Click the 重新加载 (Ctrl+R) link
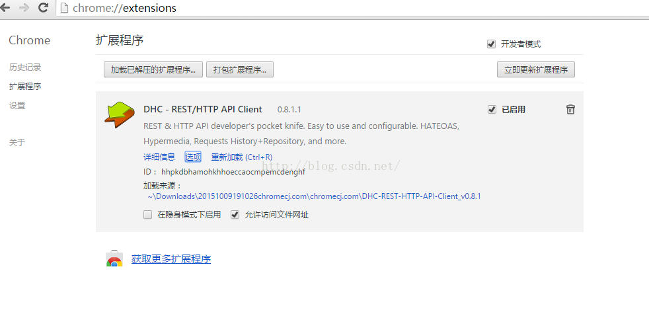649x318 pixels. point(242,157)
